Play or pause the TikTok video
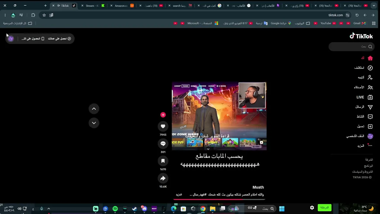 (x=219, y=116)
